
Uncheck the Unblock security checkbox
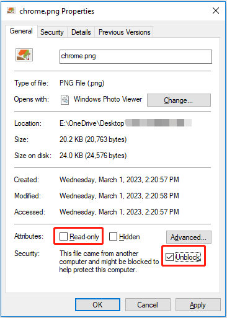pyautogui.click(x=169, y=257)
